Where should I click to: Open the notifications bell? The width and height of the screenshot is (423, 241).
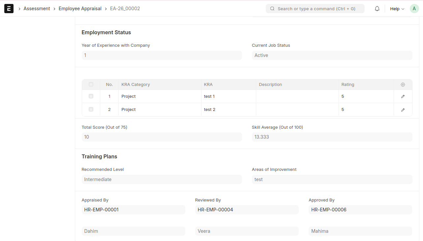[x=377, y=9]
